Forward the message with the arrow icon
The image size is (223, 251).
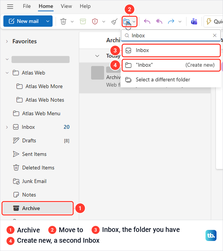[171, 21]
